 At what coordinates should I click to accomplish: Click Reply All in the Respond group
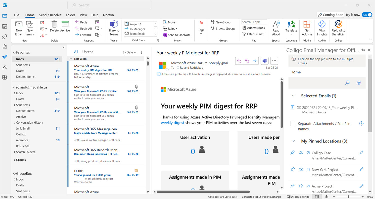pyautogui.click(x=84, y=29)
